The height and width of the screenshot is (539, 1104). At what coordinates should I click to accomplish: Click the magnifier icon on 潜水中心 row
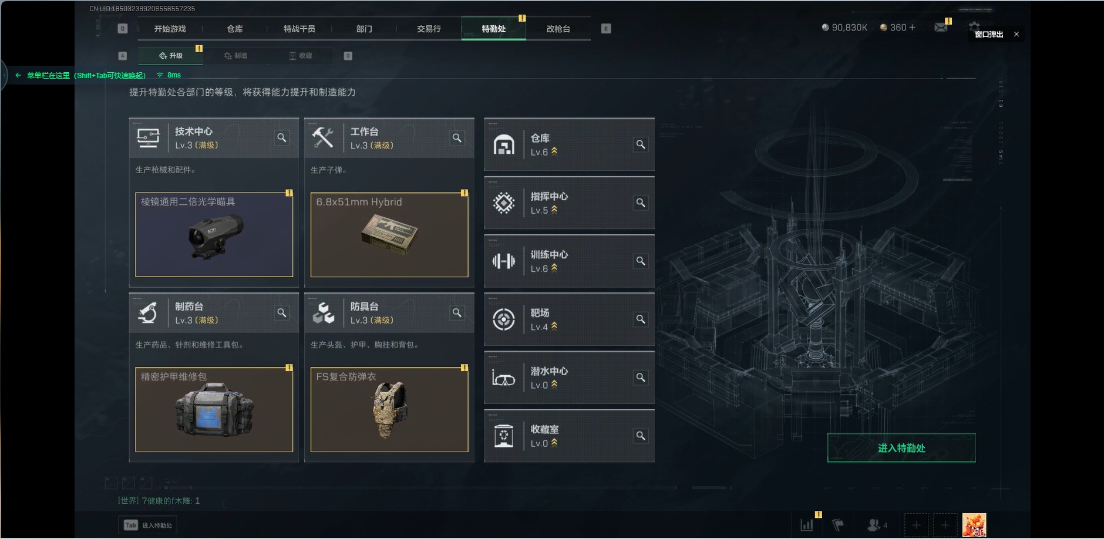point(641,378)
